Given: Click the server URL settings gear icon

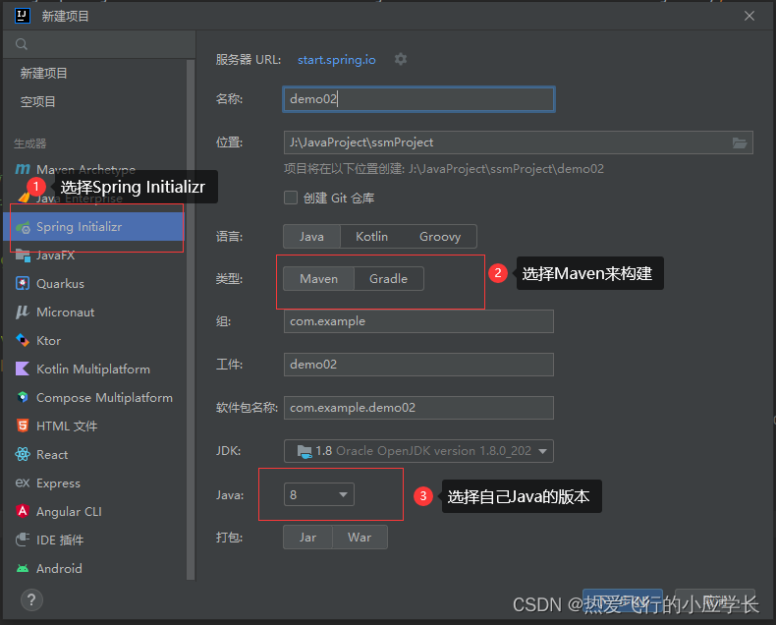Looking at the screenshot, I should 401,59.
